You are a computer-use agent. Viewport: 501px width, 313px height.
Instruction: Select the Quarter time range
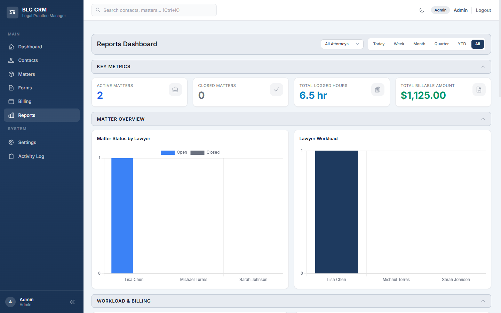[x=442, y=44]
